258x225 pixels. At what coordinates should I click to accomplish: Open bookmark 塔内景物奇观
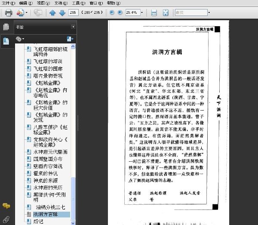coord(48,76)
